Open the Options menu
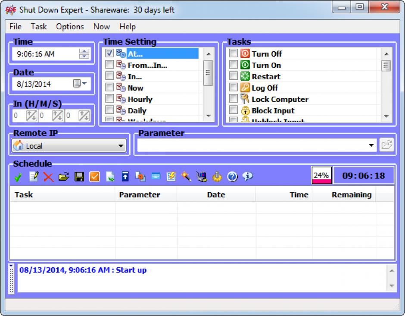 coord(70,27)
